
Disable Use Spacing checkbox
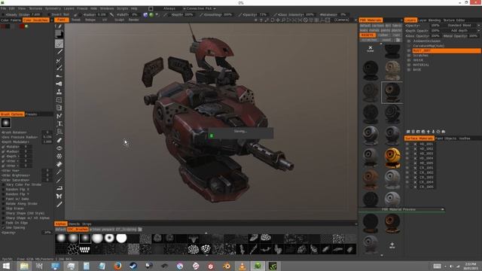tap(3, 227)
